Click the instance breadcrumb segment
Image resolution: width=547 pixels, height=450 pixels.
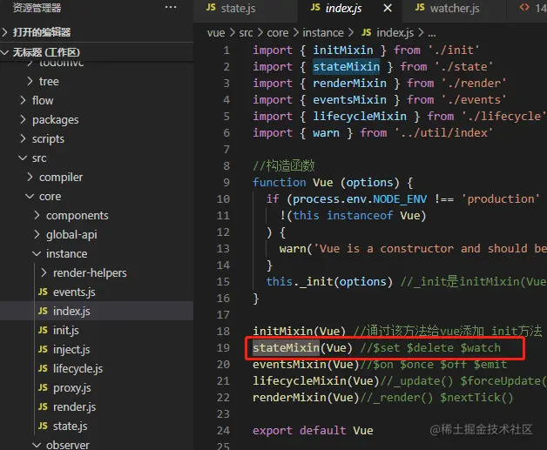tap(323, 33)
